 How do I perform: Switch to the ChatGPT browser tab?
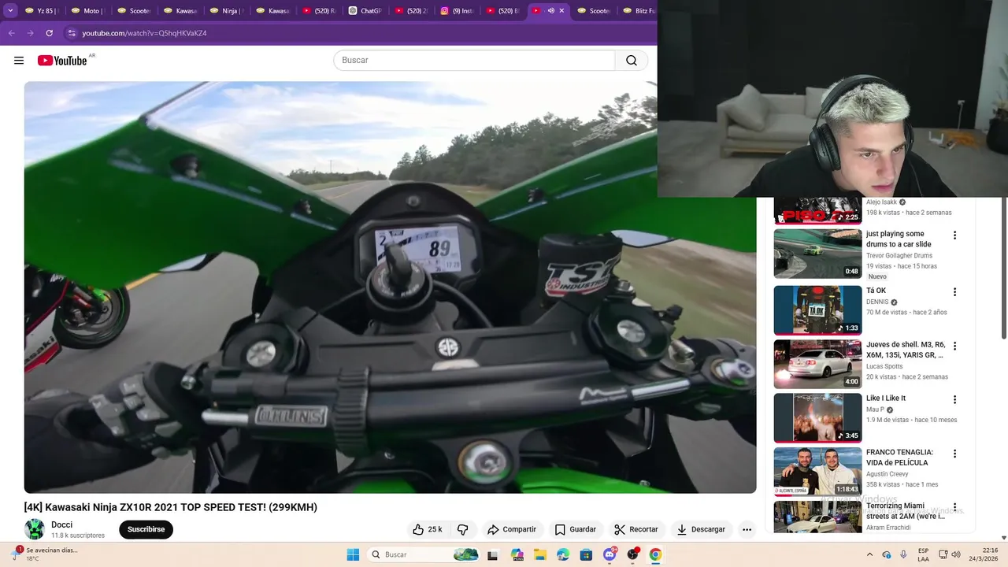coord(365,11)
